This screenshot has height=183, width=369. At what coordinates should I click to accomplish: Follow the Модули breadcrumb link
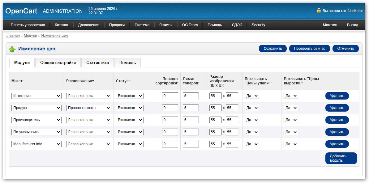click(30, 36)
